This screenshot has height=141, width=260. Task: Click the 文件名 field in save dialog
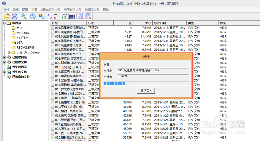tap(153, 71)
